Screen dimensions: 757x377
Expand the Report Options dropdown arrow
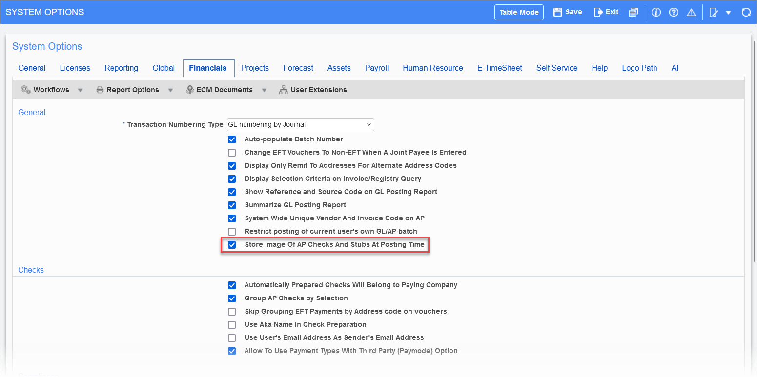tap(170, 90)
